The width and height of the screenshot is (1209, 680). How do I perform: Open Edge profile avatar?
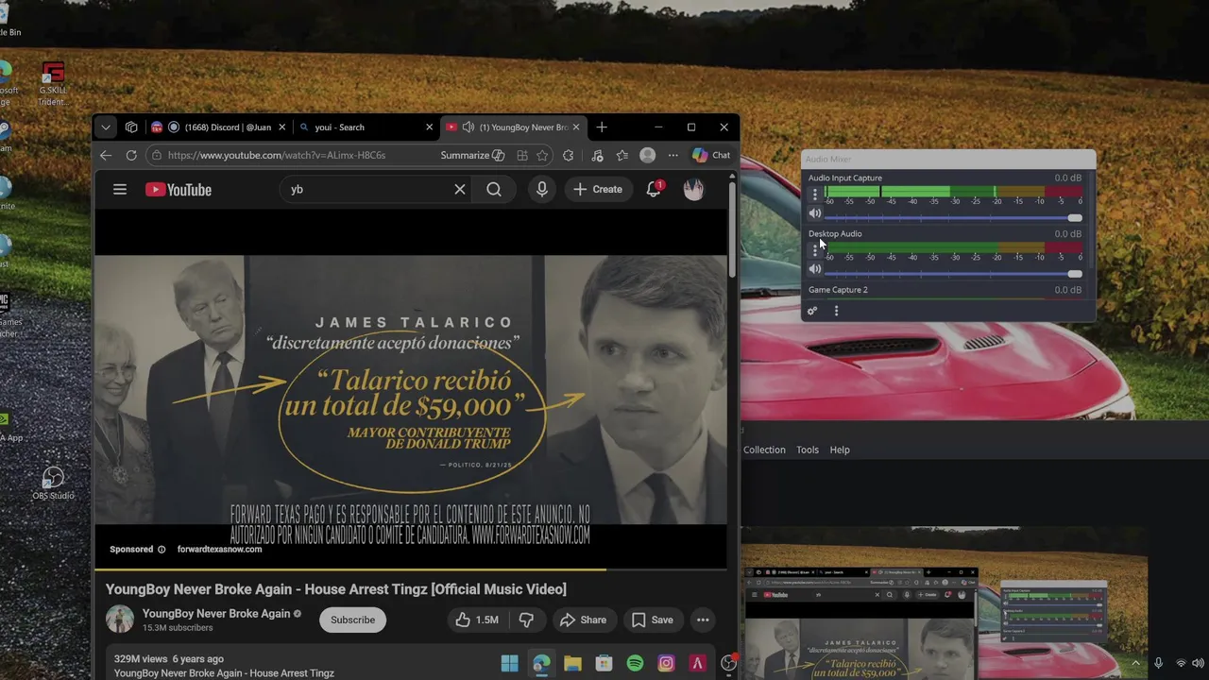tap(647, 155)
